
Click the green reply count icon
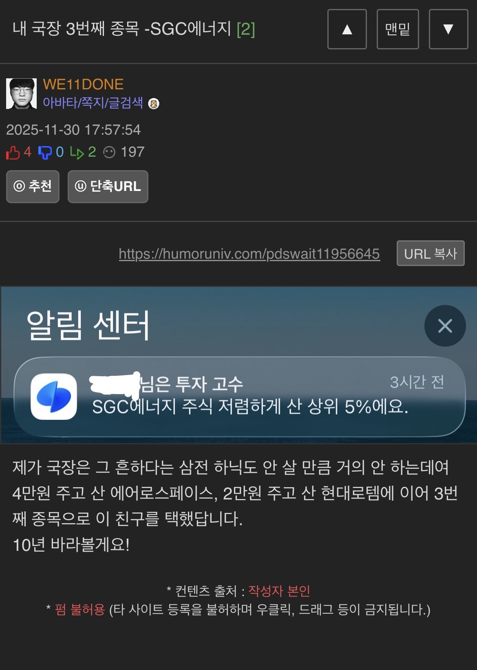coord(77,153)
